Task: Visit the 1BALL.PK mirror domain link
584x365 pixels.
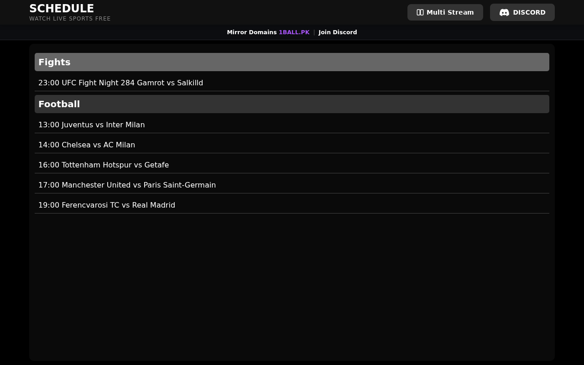Action: click(x=294, y=32)
